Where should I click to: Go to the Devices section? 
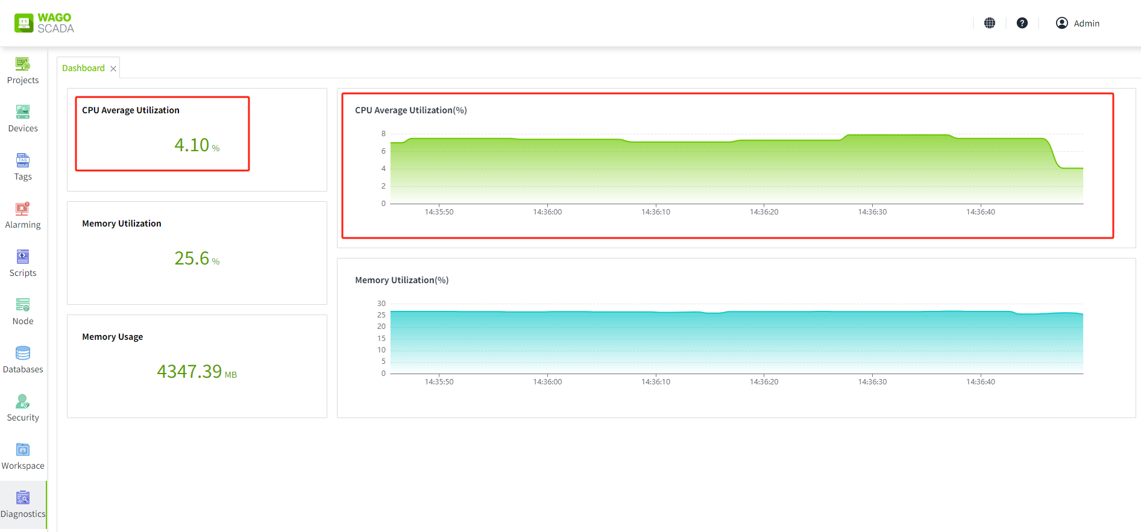pyautogui.click(x=23, y=119)
